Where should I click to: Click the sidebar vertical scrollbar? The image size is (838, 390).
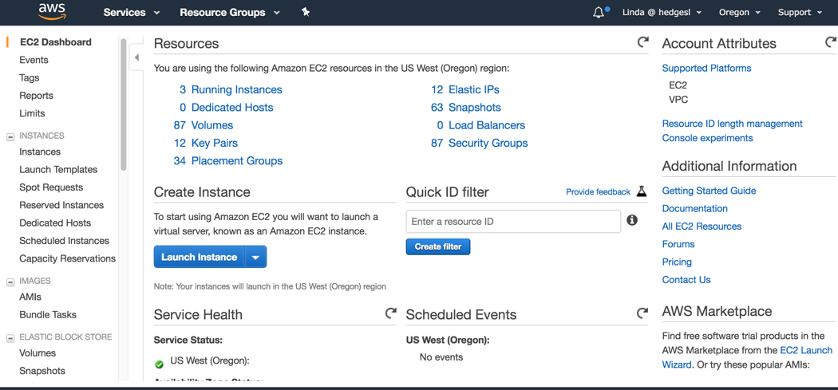click(x=124, y=104)
